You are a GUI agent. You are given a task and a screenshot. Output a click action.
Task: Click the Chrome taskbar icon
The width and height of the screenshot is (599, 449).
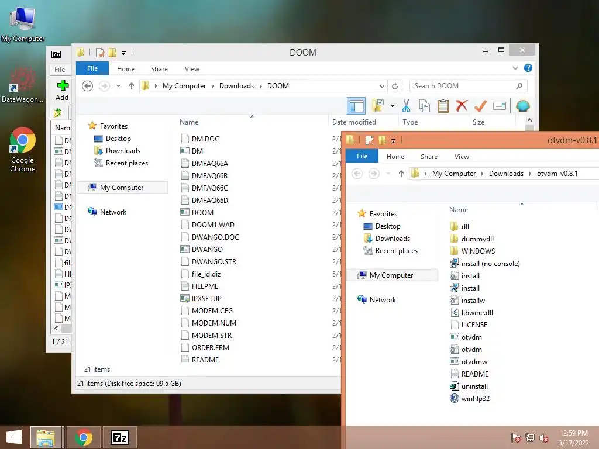point(84,437)
